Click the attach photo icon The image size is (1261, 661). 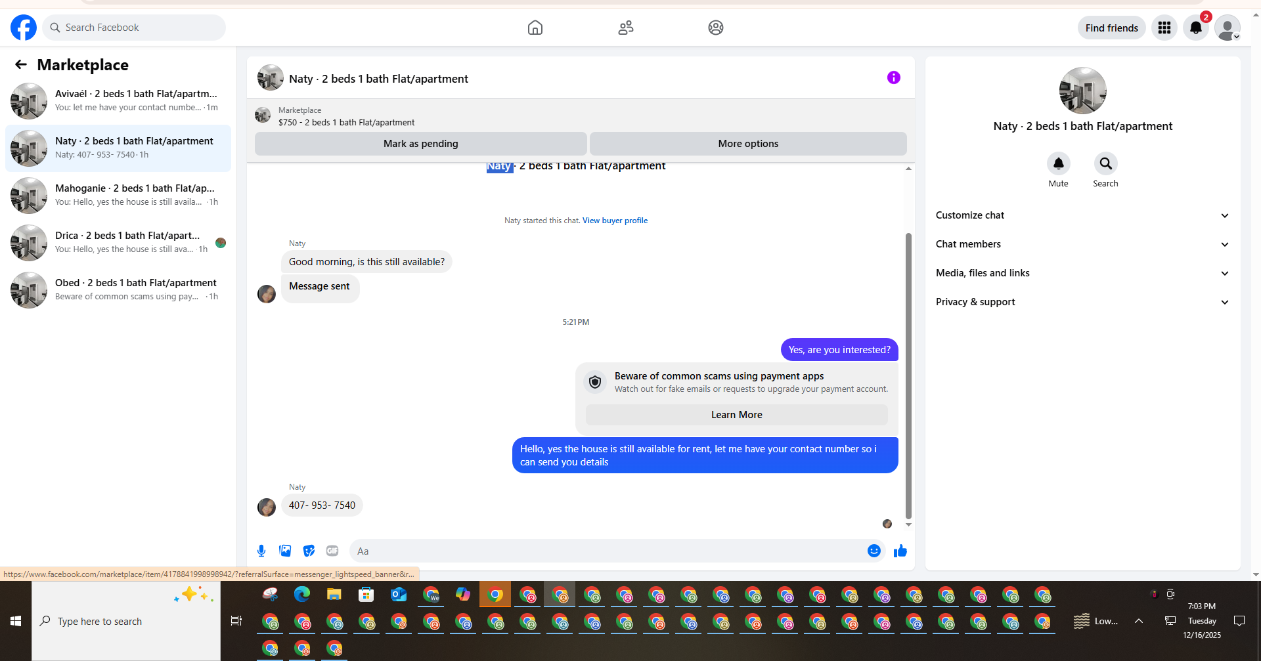(x=285, y=551)
